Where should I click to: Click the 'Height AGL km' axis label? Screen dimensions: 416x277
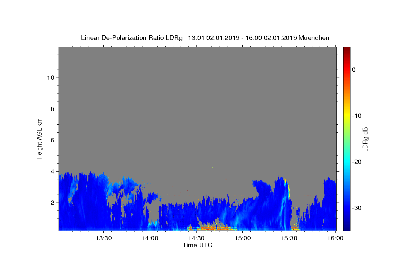tap(40, 138)
